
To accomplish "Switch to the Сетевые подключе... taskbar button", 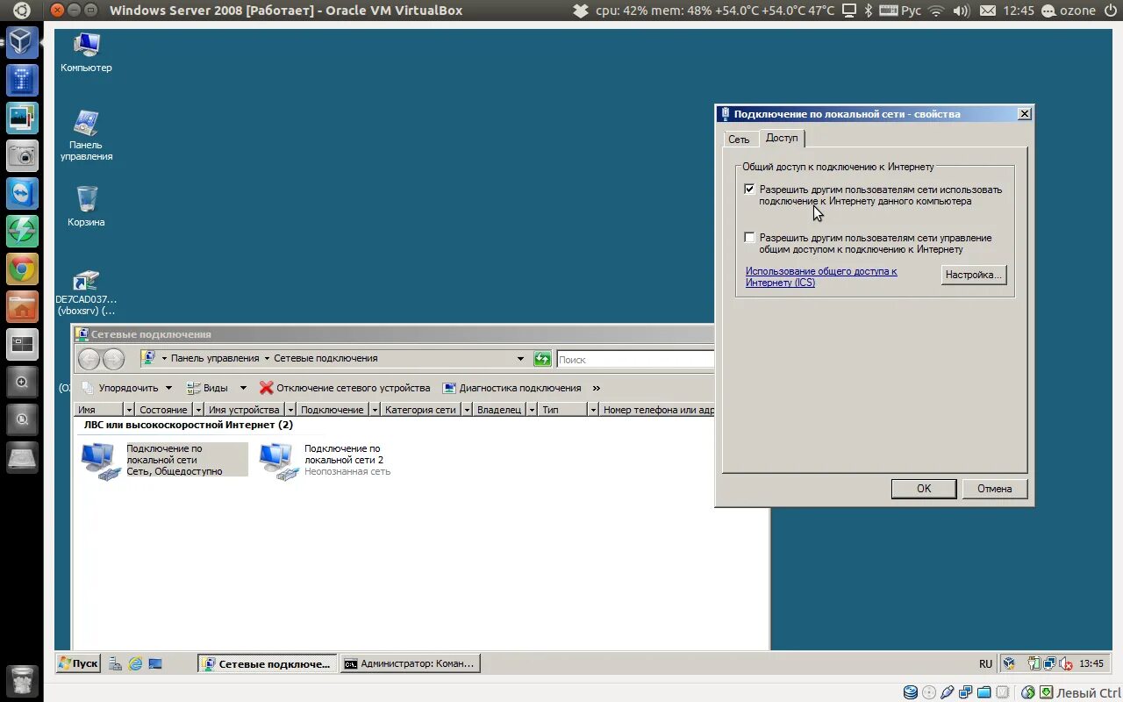I will [268, 664].
